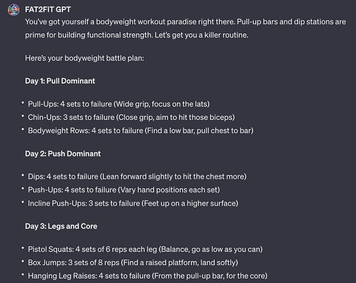Click the Day 3: Legs and Core heading
Viewport: 356px width, 283px height.
61,226
